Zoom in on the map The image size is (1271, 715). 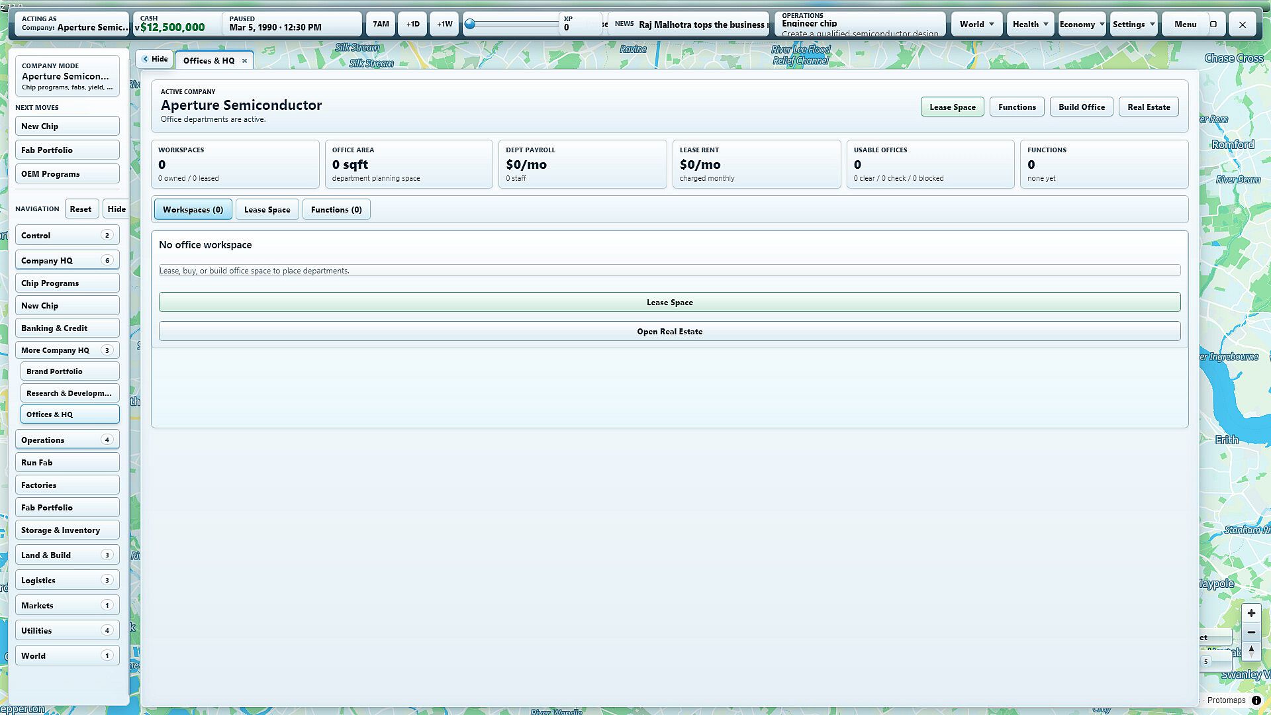(x=1251, y=613)
